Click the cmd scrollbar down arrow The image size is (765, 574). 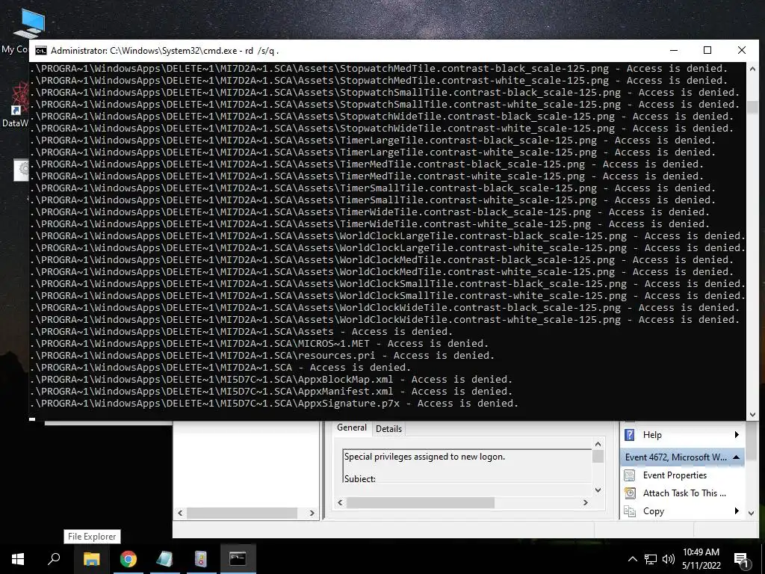[752, 414]
